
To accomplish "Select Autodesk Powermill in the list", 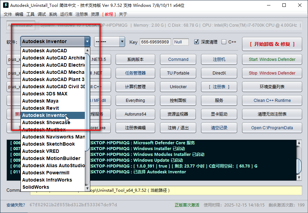I will 53,173.
